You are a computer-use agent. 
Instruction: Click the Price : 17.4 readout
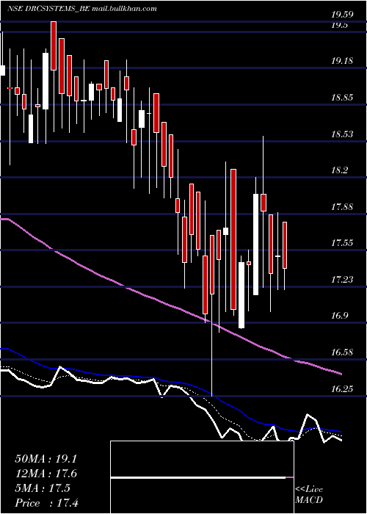click(x=47, y=503)
